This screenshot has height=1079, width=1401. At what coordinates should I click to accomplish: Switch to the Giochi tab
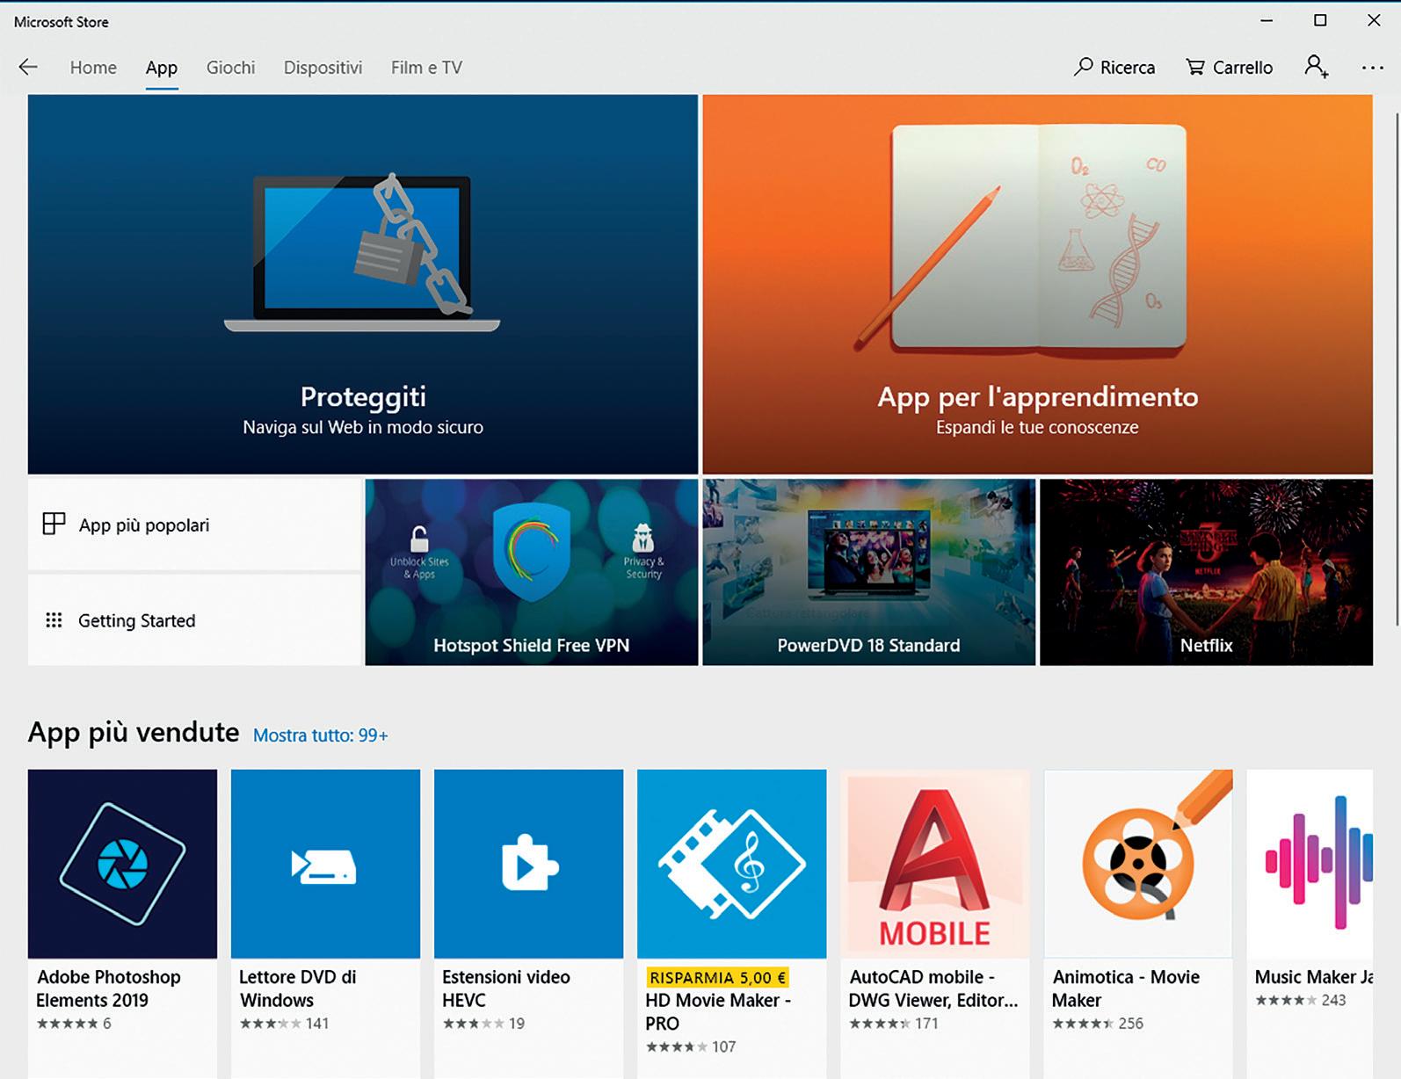(x=230, y=68)
